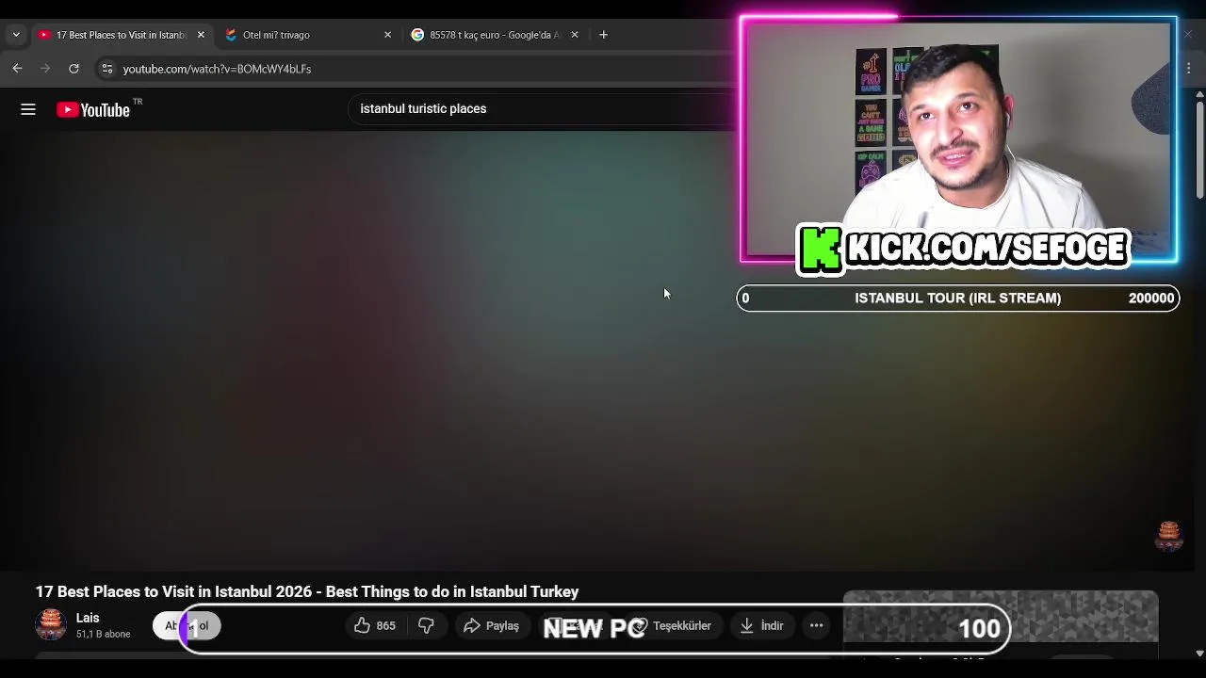The image size is (1206, 678).
Task: Open a new browser tab
Action: point(604,35)
